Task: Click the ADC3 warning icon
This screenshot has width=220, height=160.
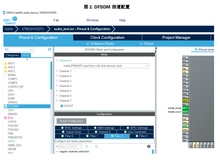Action: point(6,71)
